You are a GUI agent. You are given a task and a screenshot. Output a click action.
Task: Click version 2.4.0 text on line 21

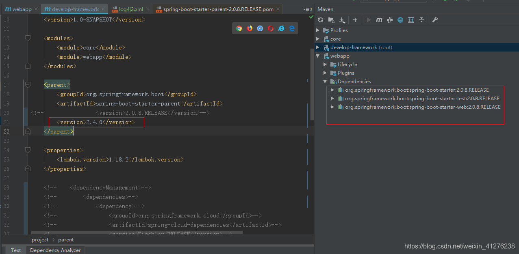(x=94, y=122)
